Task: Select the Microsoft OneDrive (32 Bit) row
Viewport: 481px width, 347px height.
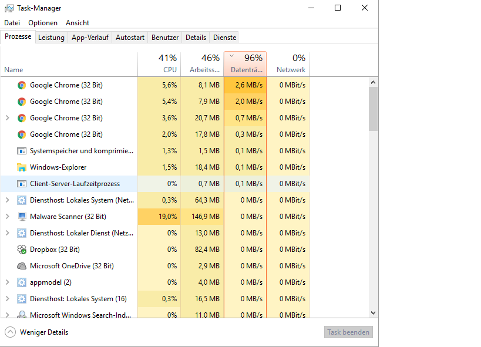Action: (x=72, y=266)
